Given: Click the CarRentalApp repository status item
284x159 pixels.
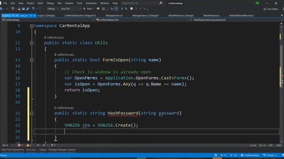Looking at the screenshot, I should pos(250,155).
